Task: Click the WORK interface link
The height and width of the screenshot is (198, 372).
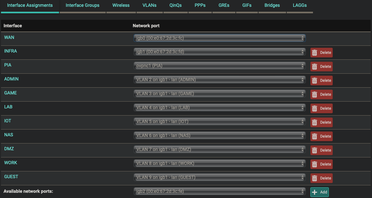Action: click(x=11, y=163)
